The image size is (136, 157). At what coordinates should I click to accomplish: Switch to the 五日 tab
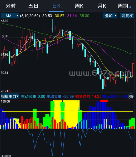33,6
